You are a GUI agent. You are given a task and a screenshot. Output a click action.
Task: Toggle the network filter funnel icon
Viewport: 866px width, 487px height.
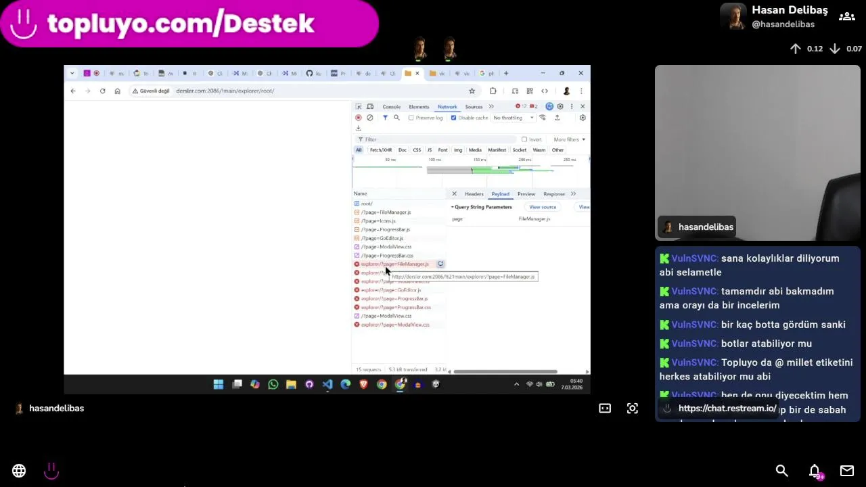[x=385, y=118]
